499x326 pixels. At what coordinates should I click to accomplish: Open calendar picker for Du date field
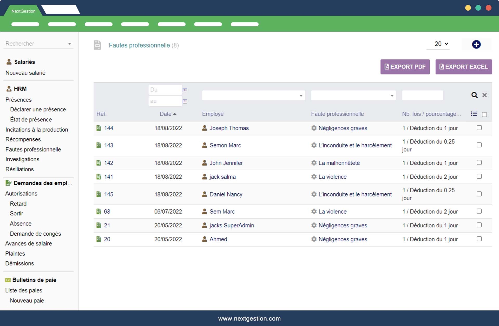click(185, 90)
